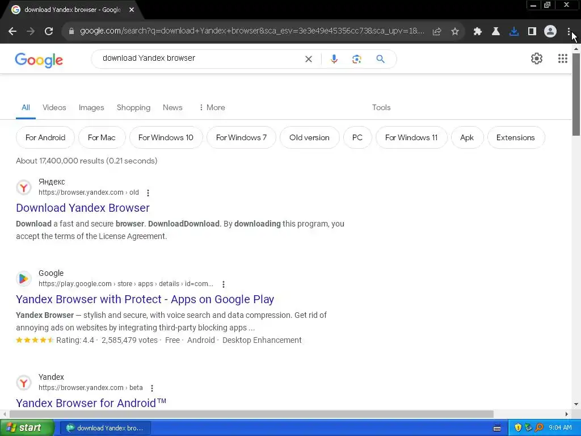Image resolution: width=581 pixels, height=436 pixels.
Task: Open the search Tools options
Action: coord(381,107)
